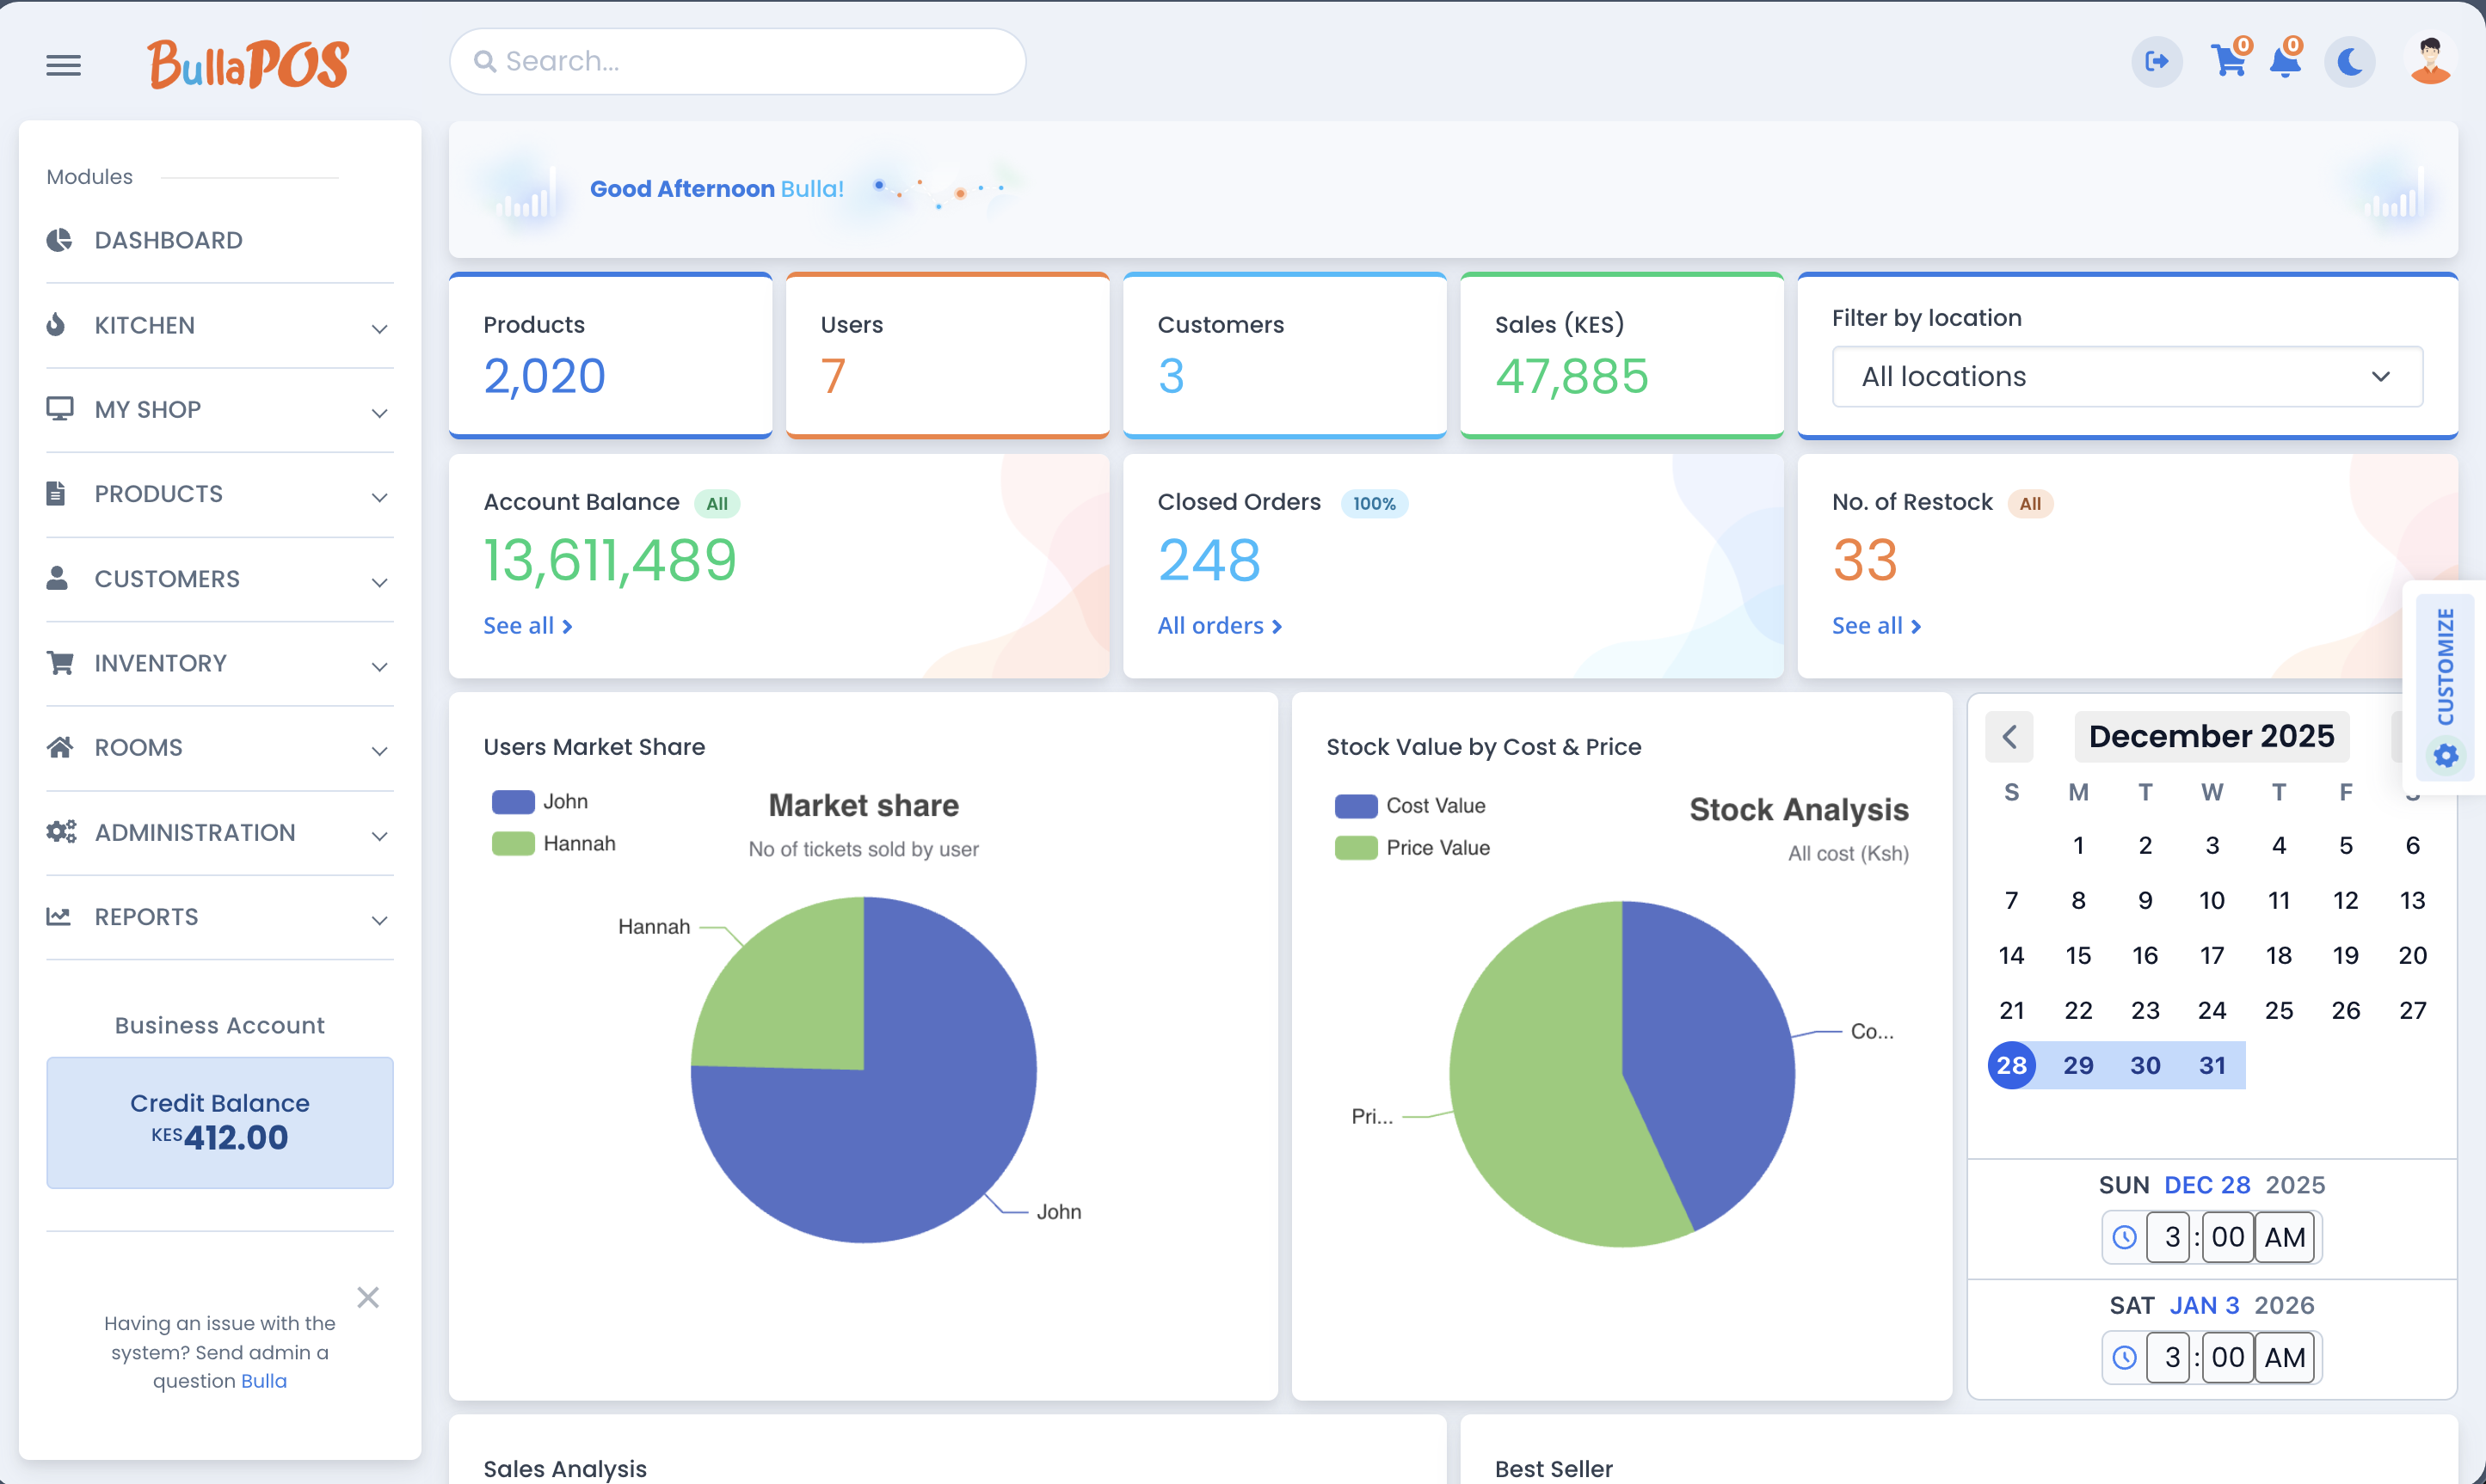This screenshot has width=2486, height=1484.
Task: Click the logout arrow icon
Action: 2157,62
